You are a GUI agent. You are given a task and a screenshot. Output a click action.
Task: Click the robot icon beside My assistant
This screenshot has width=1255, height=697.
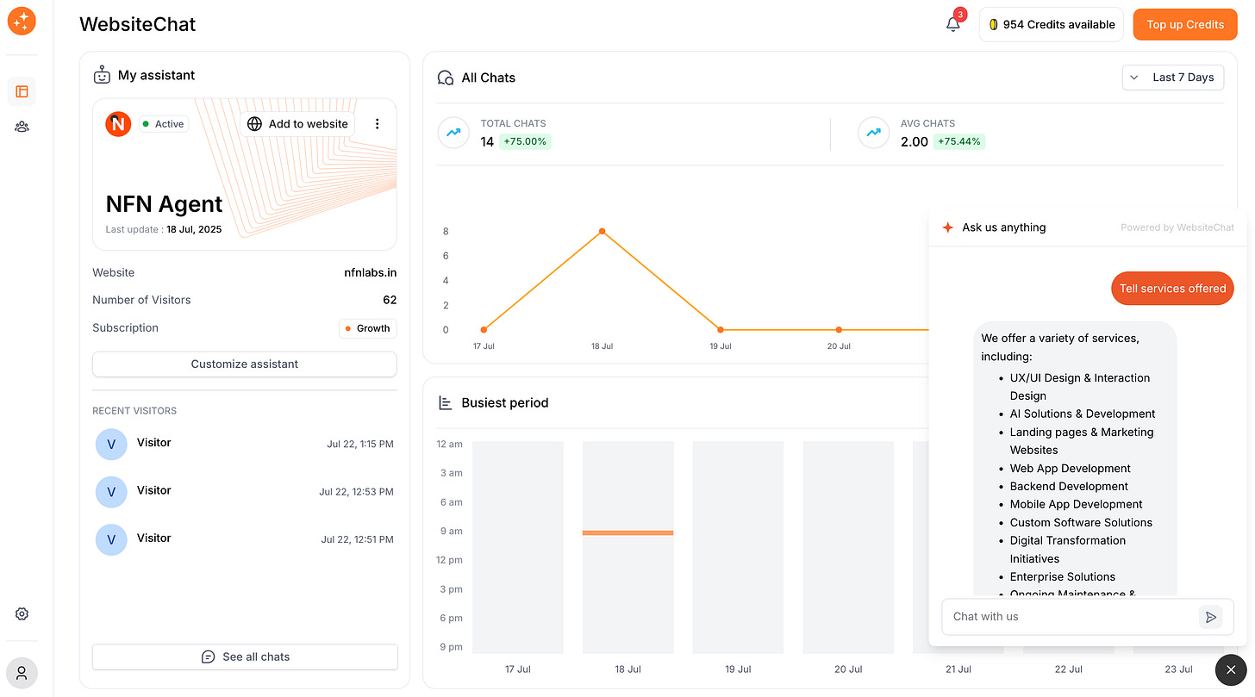pyautogui.click(x=103, y=75)
